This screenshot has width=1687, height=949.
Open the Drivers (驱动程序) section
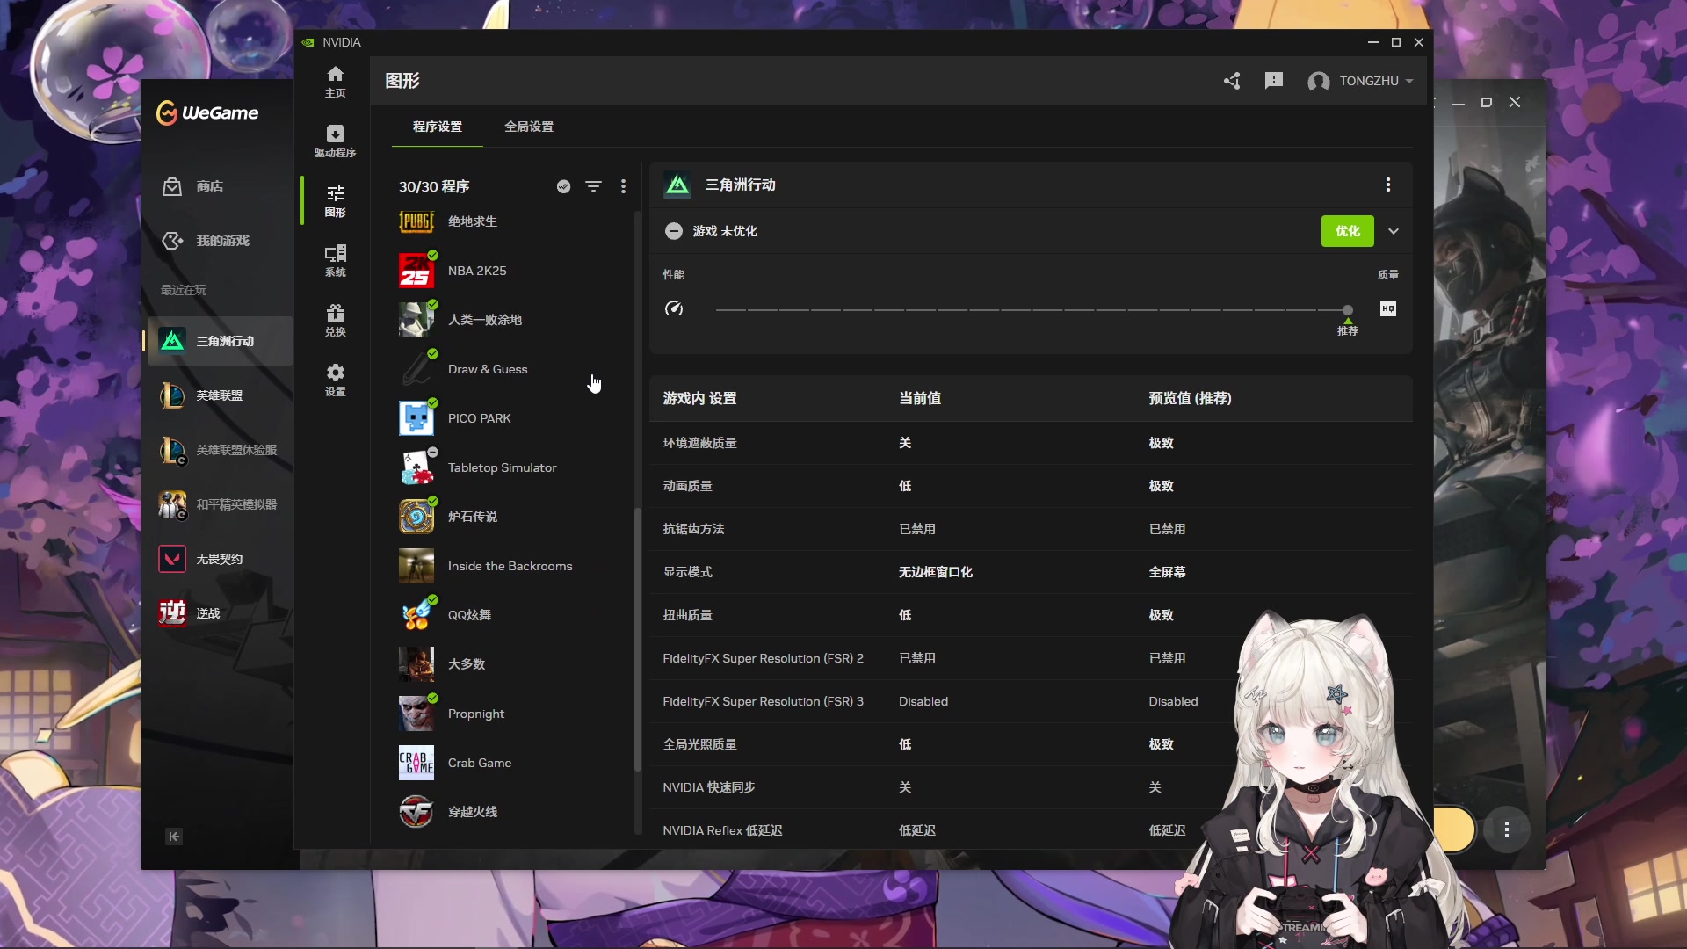pos(335,141)
